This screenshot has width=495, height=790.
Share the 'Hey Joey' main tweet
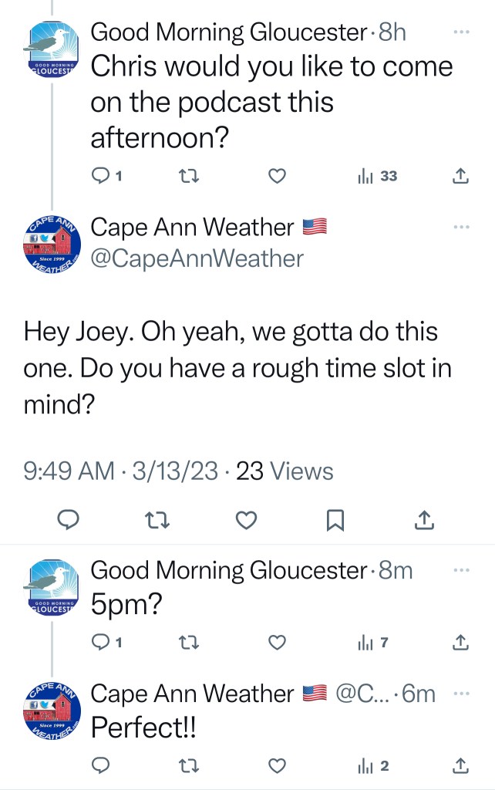423,522
